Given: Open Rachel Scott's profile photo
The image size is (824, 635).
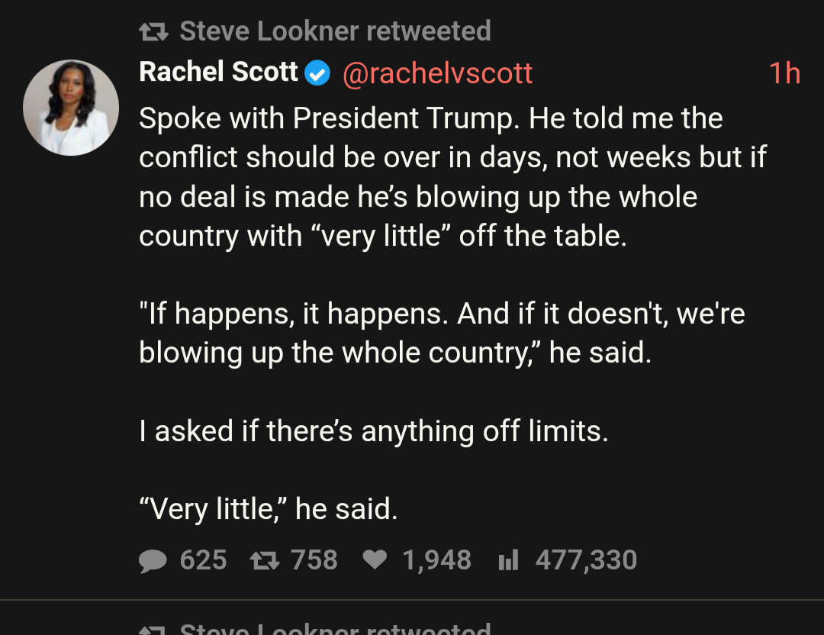Looking at the screenshot, I should pos(71,108).
